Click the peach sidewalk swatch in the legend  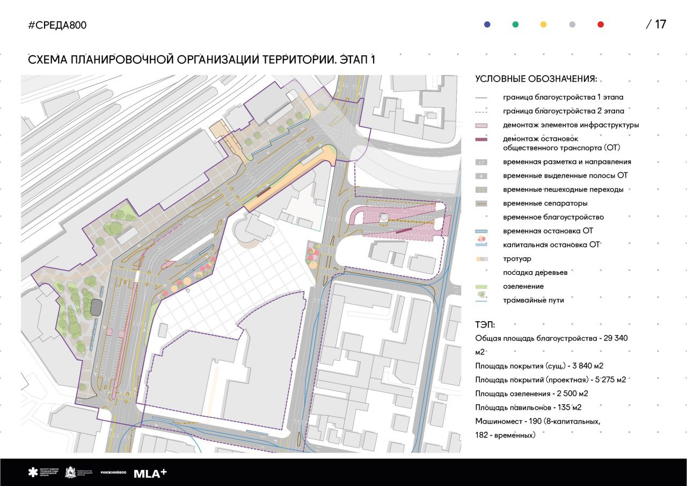[x=482, y=259]
